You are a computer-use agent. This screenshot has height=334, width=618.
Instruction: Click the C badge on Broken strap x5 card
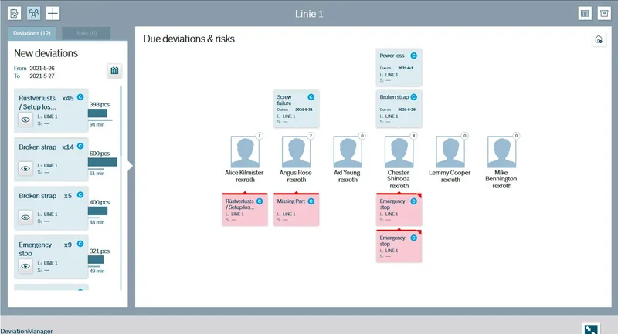point(80,194)
